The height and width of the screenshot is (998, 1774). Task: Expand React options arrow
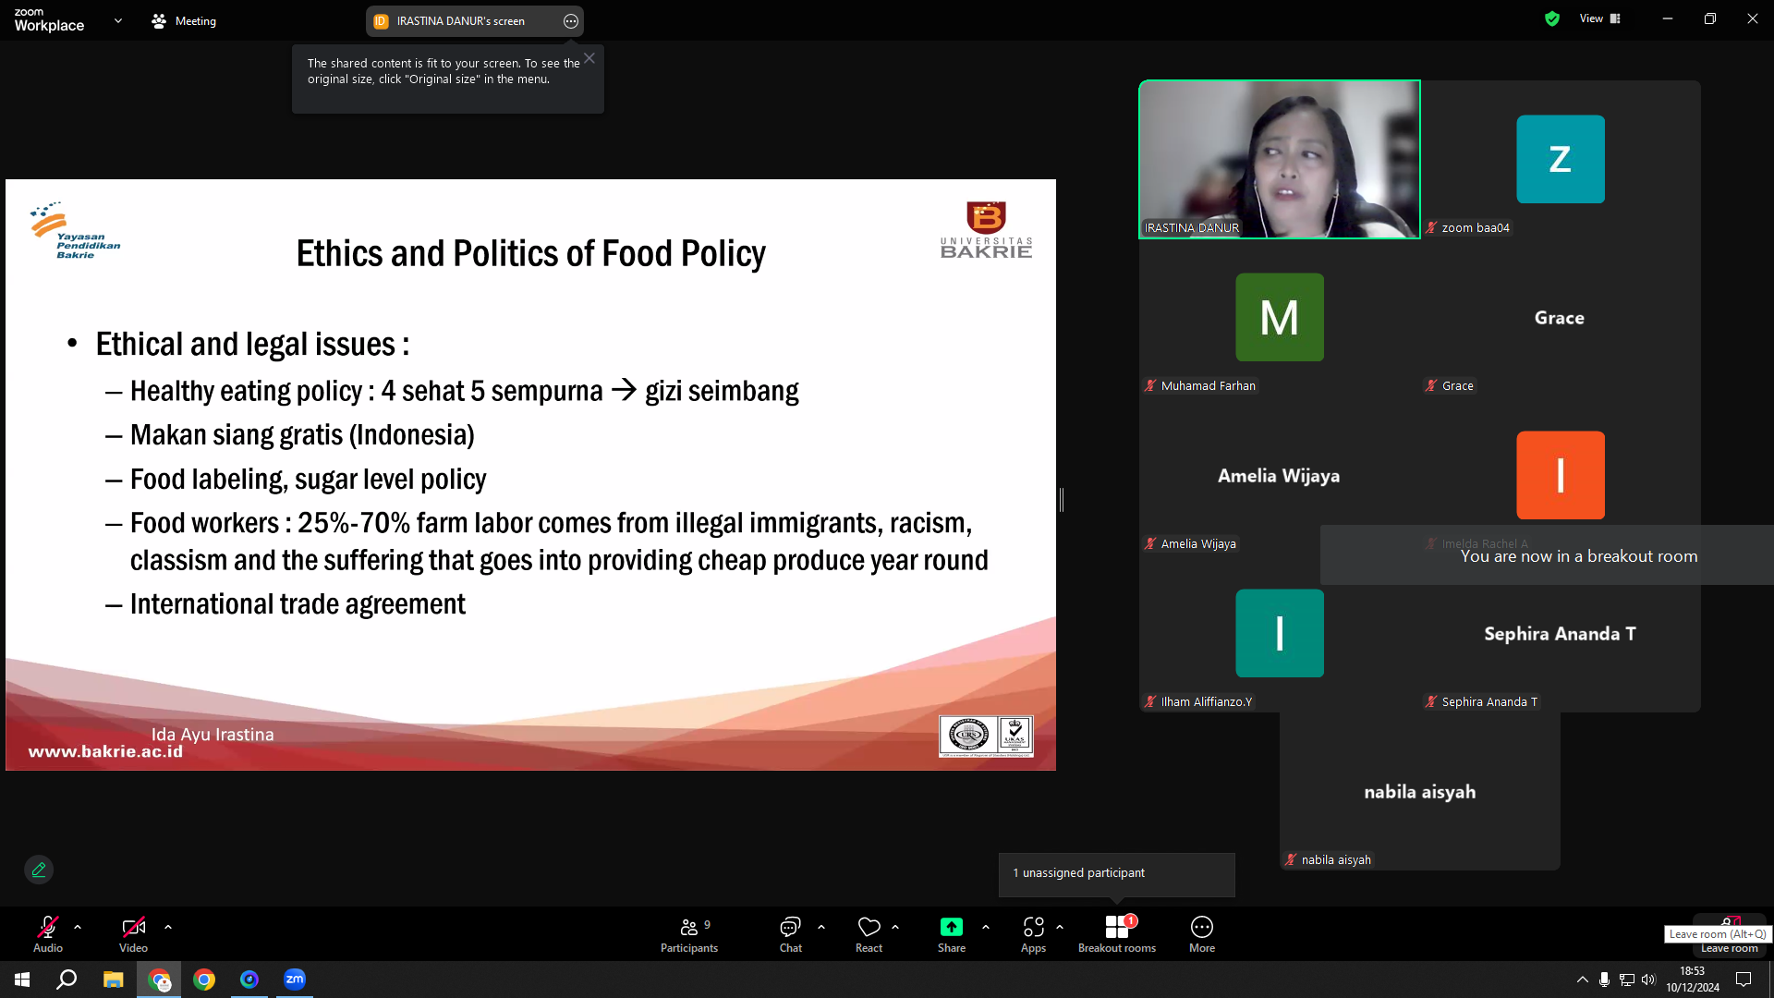click(x=895, y=926)
